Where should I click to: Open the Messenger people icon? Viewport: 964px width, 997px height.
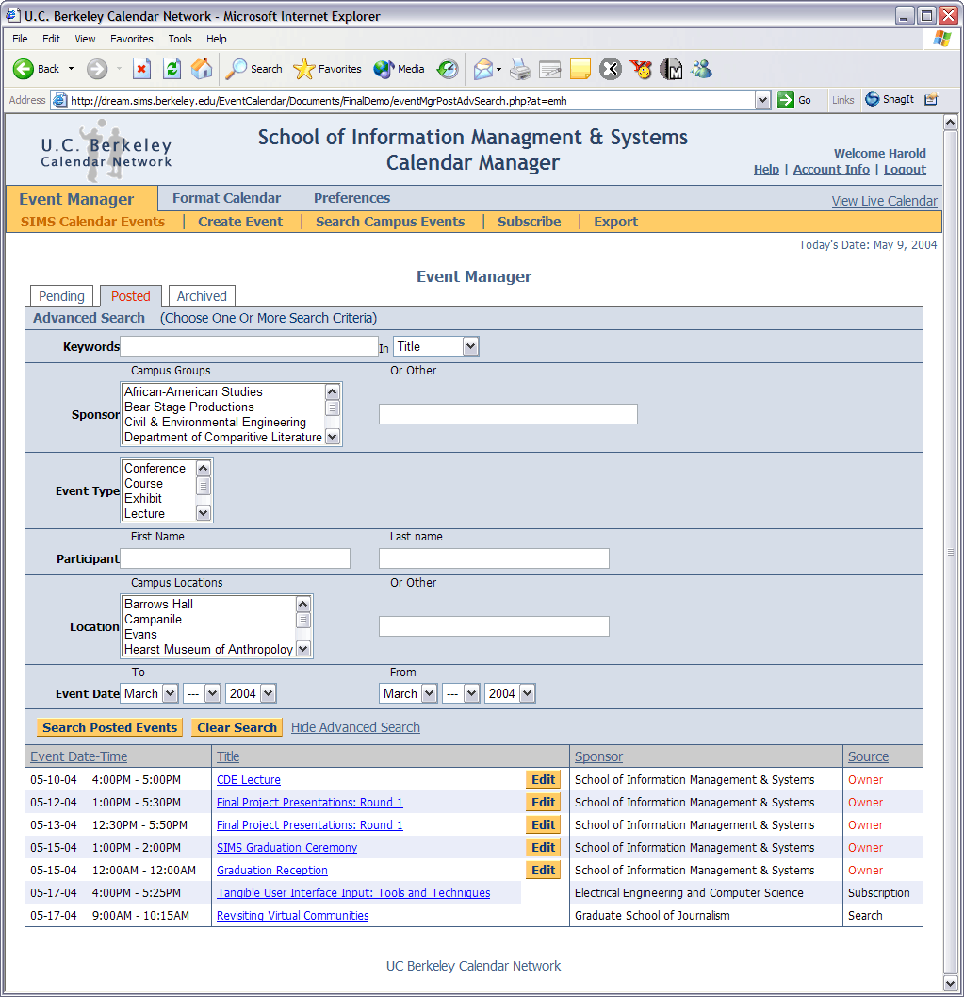(702, 69)
